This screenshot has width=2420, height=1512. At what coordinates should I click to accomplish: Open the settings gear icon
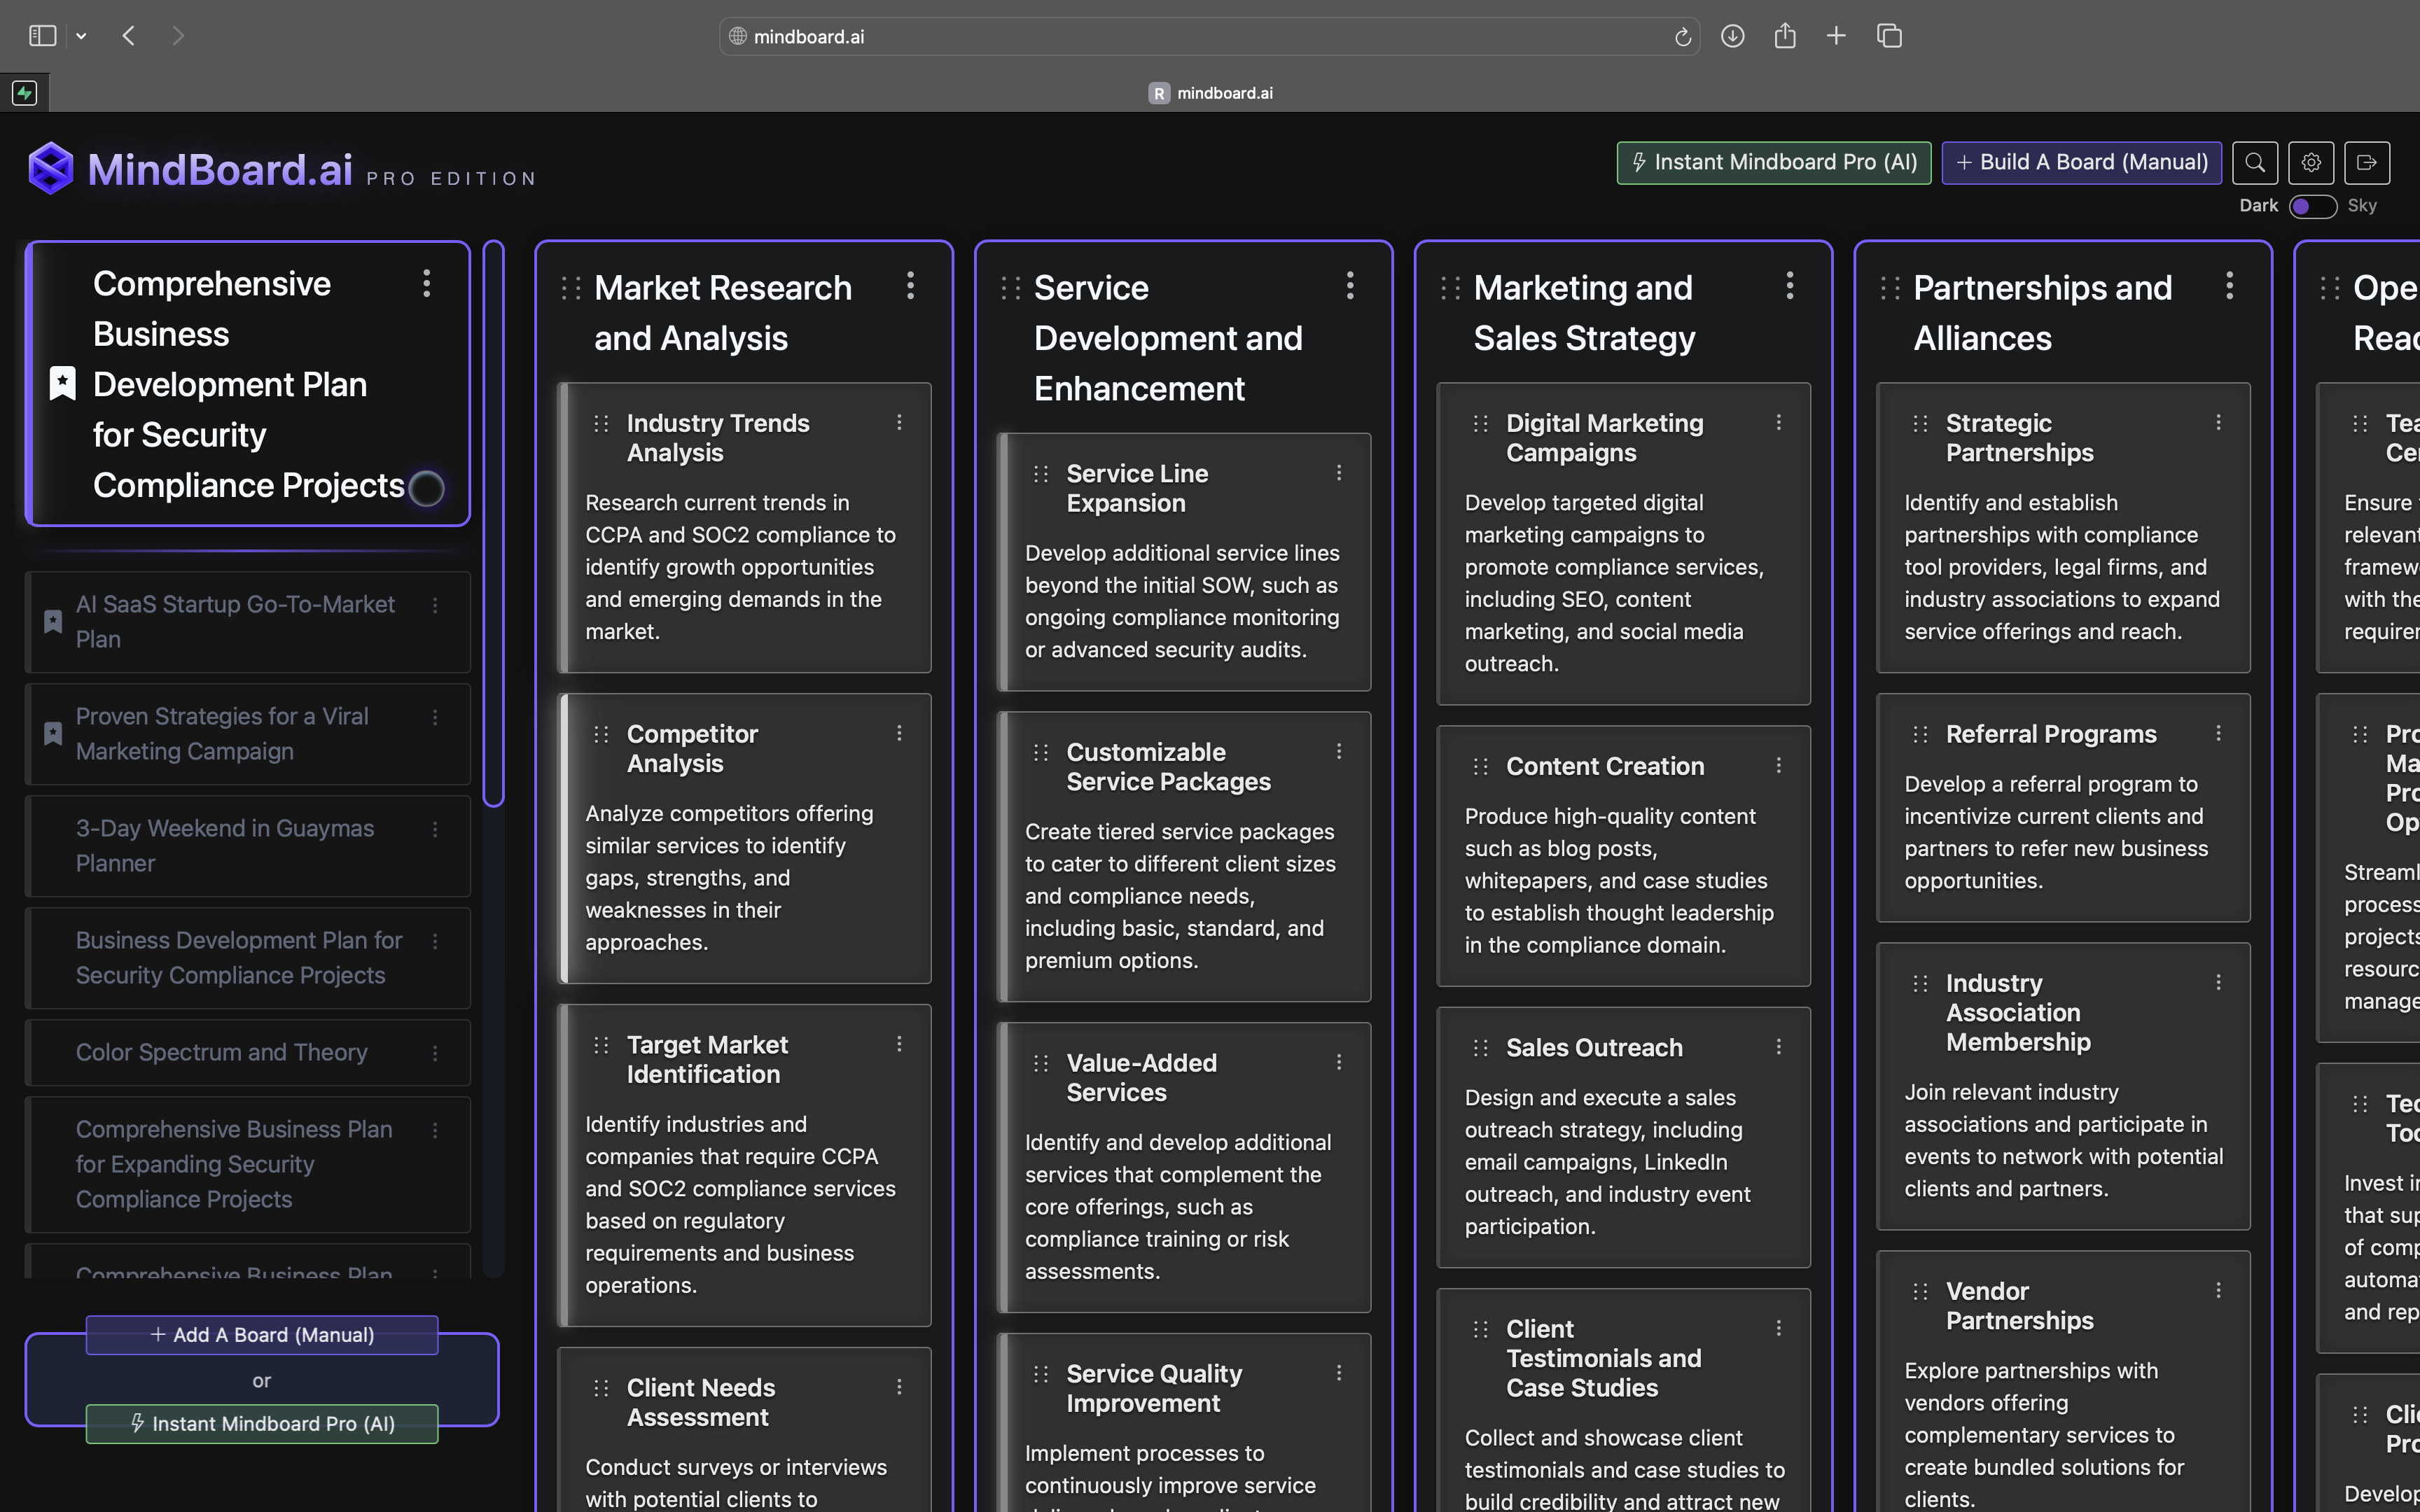pyautogui.click(x=2310, y=163)
